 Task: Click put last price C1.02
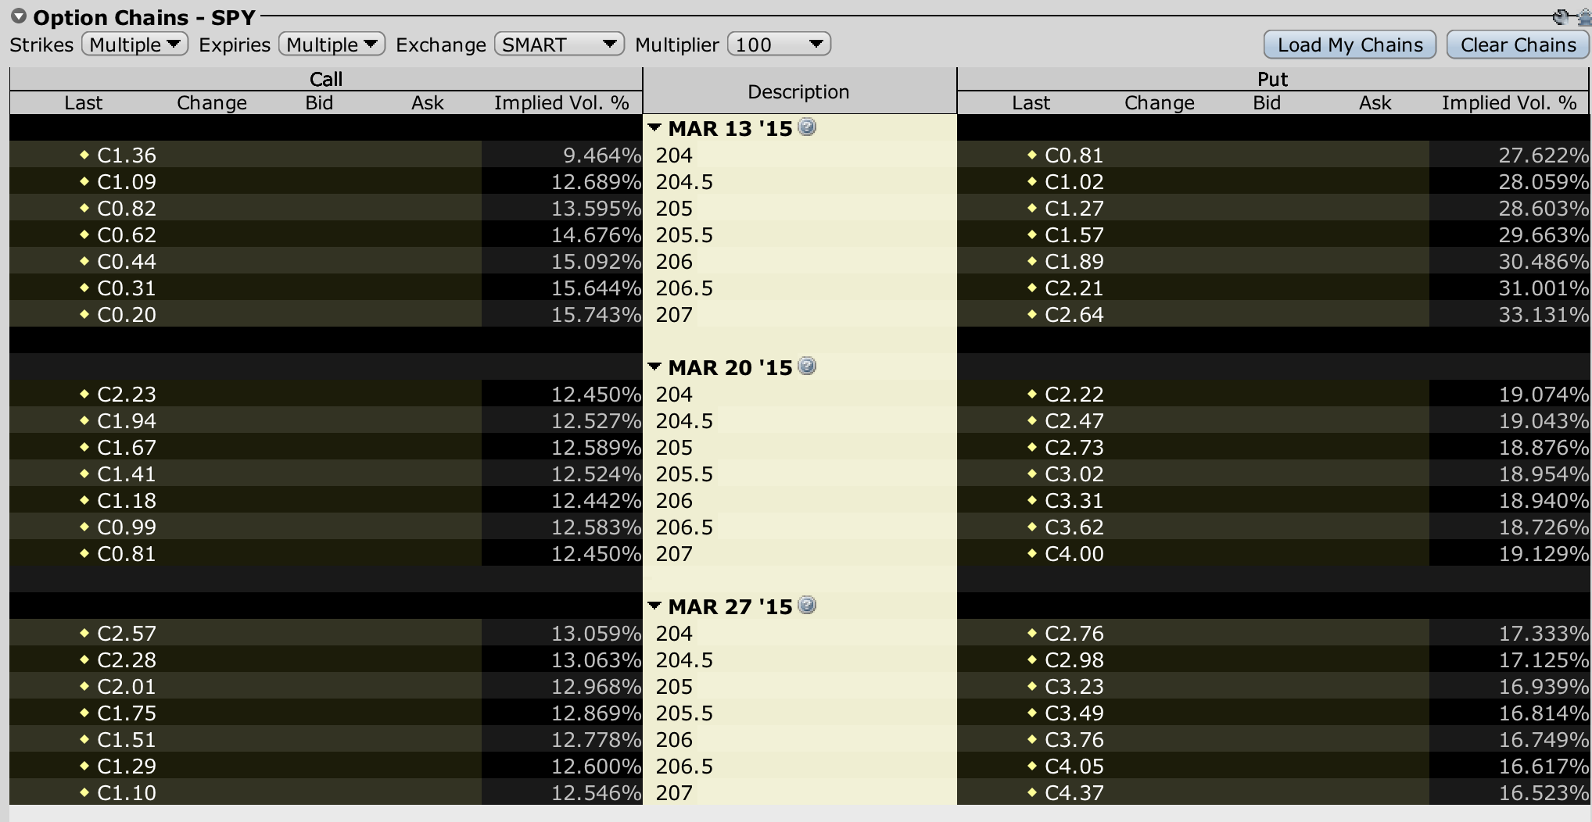(1074, 182)
